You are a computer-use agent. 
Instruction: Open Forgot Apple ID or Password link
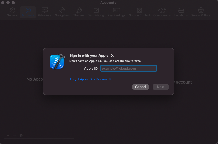coord(91,79)
